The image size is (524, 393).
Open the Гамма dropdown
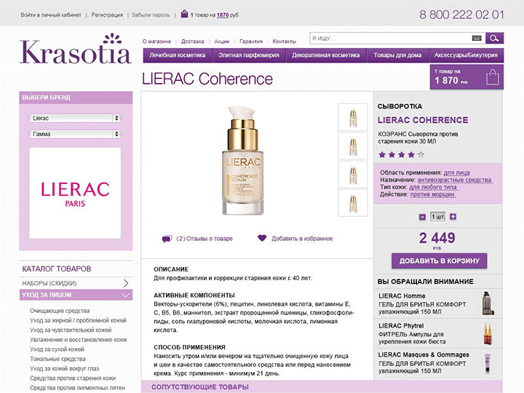coord(75,134)
